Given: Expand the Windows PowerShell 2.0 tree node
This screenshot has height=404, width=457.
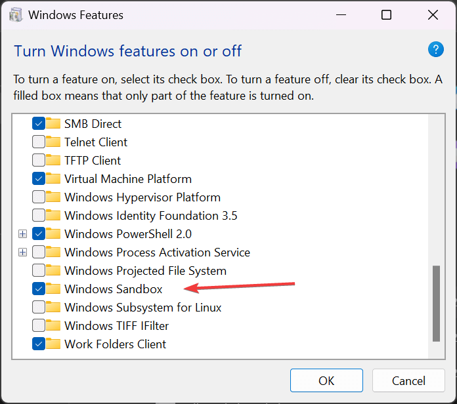Looking at the screenshot, I should click(22, 233).
